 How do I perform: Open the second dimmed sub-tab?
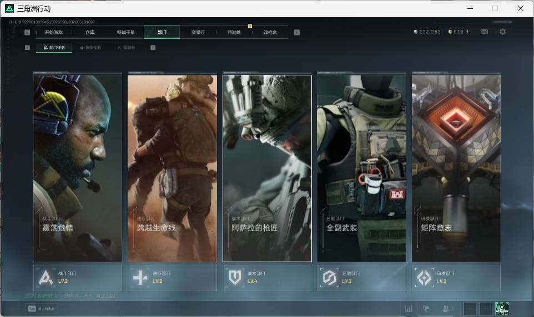(x=90, y=48)
